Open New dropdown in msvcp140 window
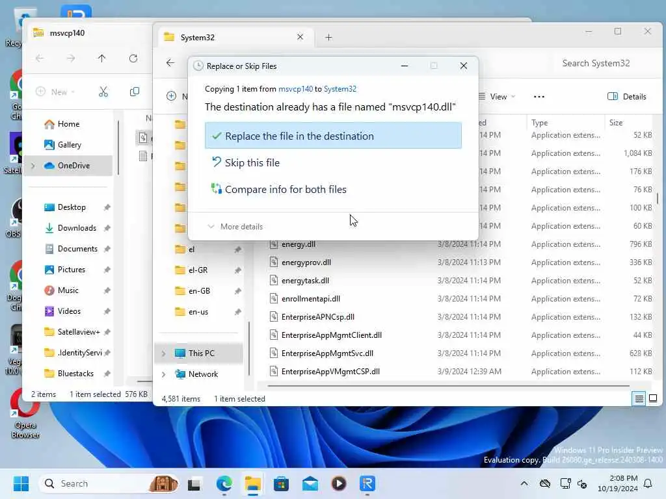Image resolution: width=666 pixels, height=499 pixels. pos(55,92)
